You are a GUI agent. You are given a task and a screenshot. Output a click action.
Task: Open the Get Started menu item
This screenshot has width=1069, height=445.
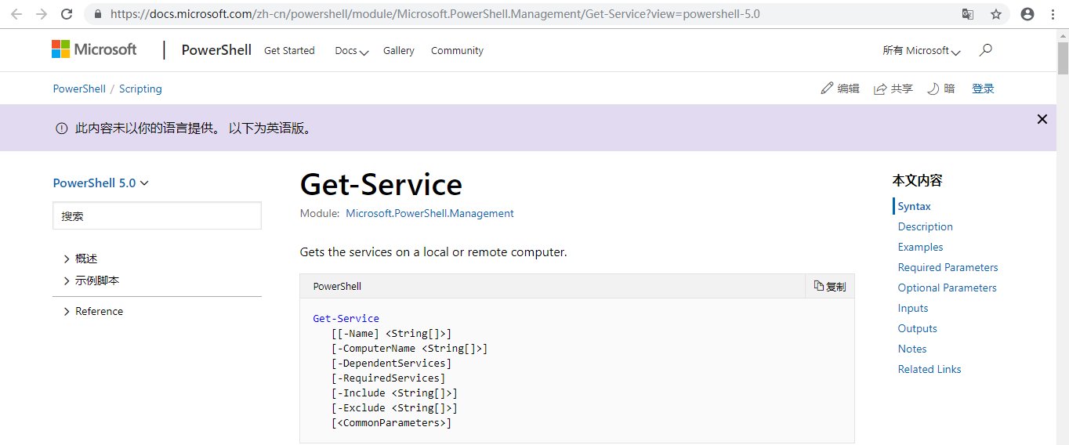pyautogui.click(x=289, y=51)
